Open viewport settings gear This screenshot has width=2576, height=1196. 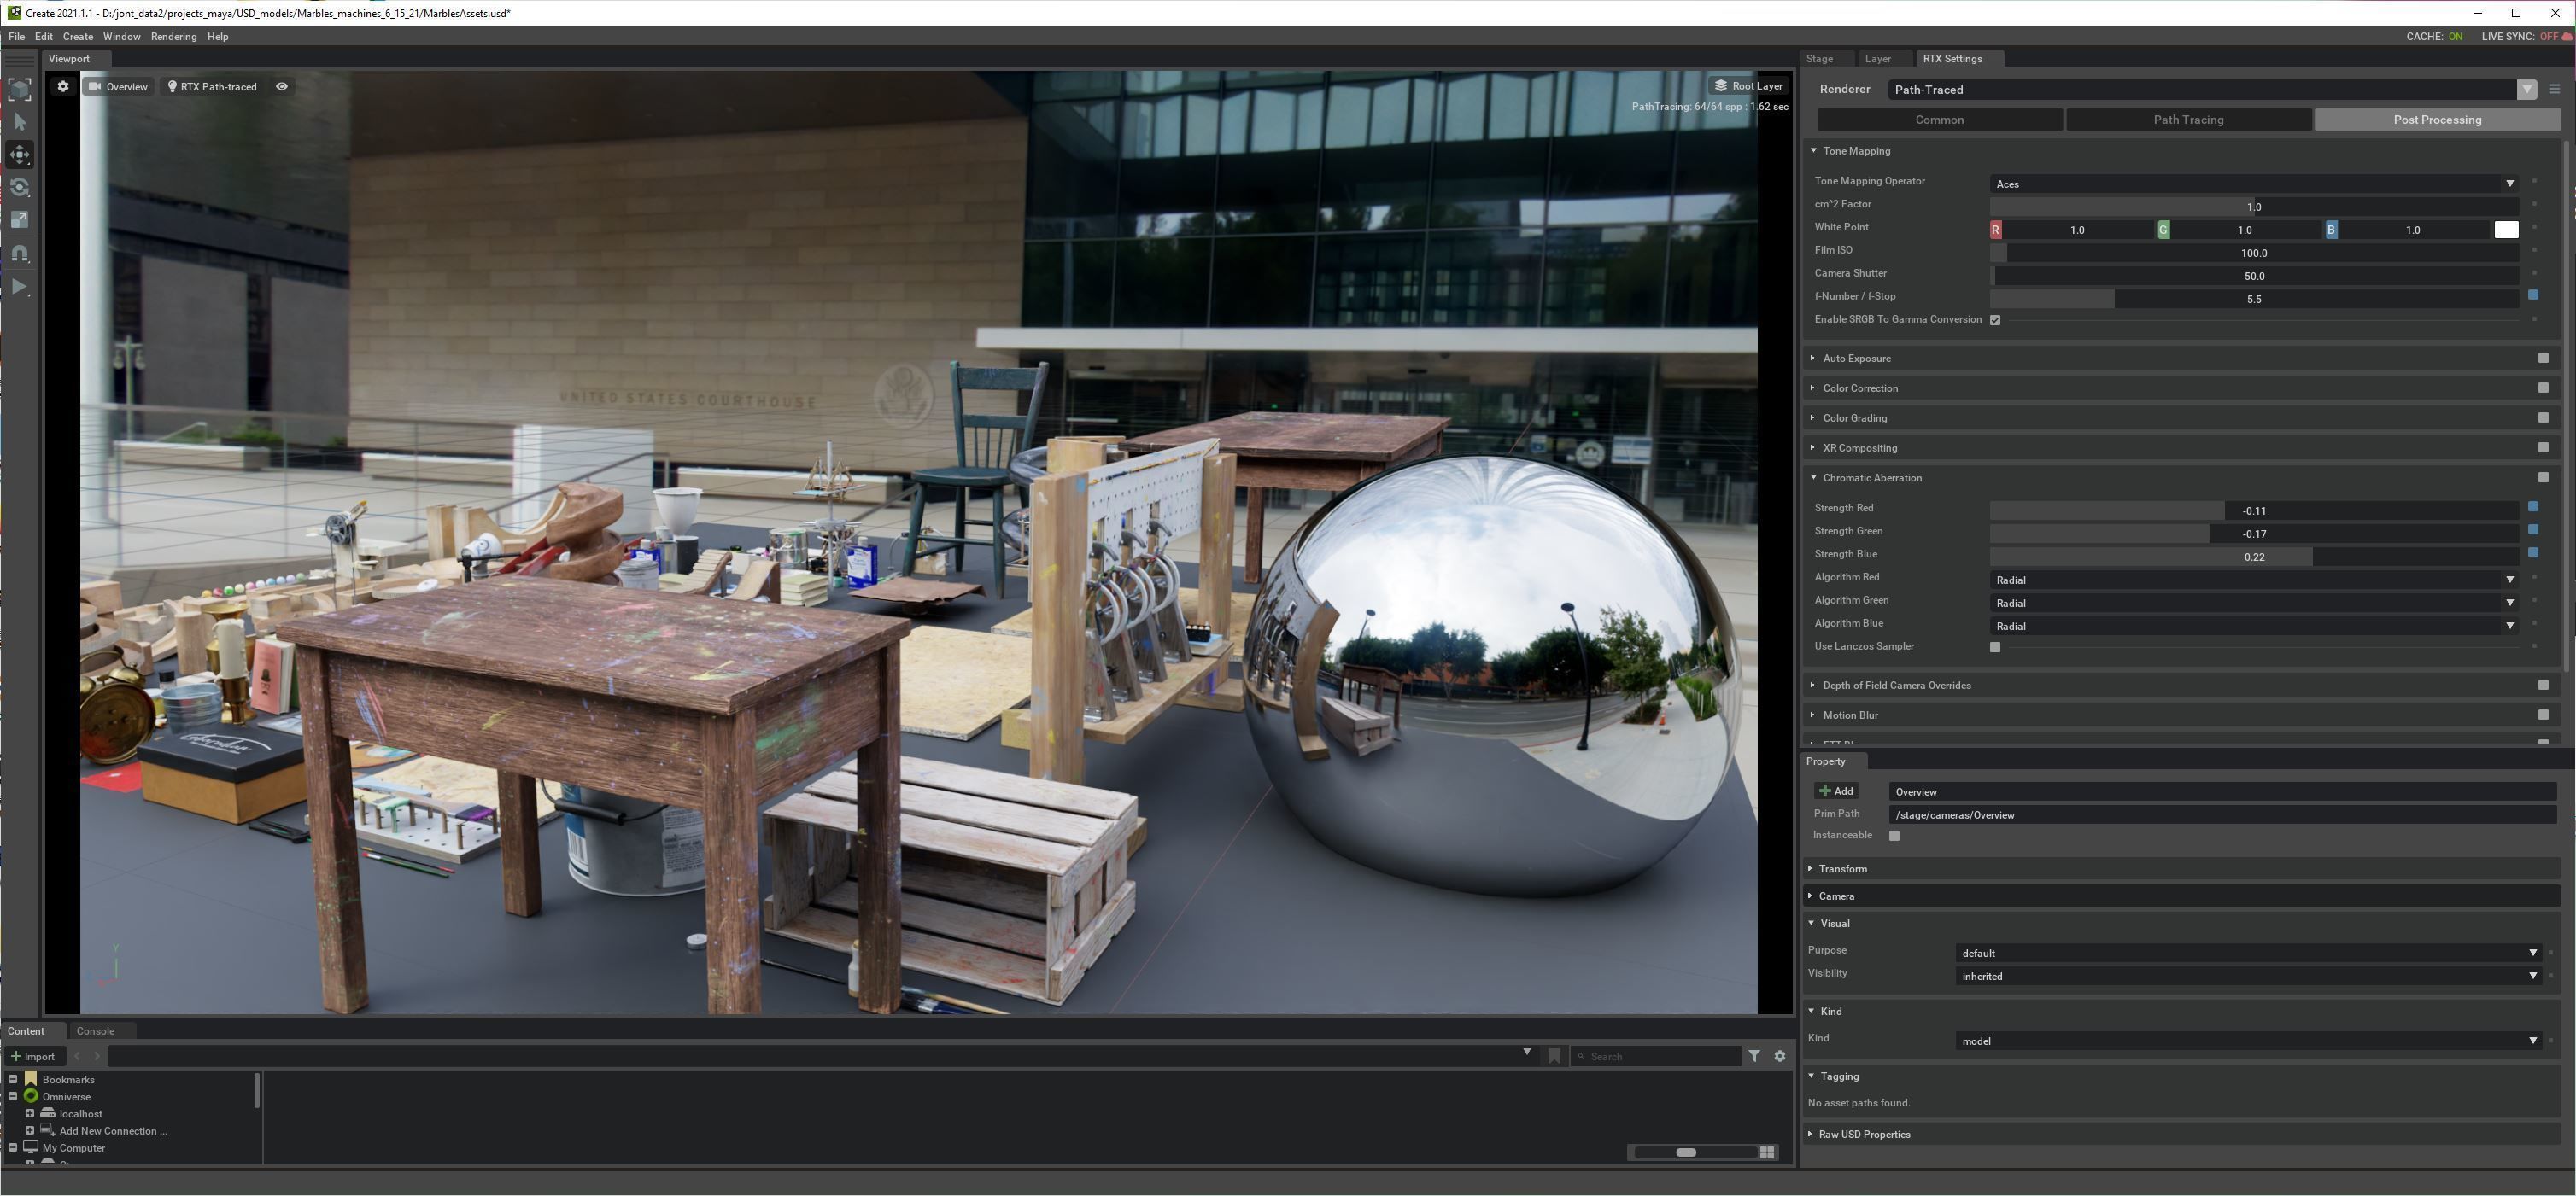click(x=63, y=87)
